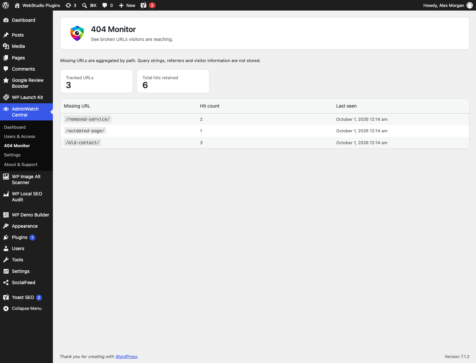Select the /outdated-page/ URL entry
The height and width of the screenshot is (363, 476).
(85, 131)
